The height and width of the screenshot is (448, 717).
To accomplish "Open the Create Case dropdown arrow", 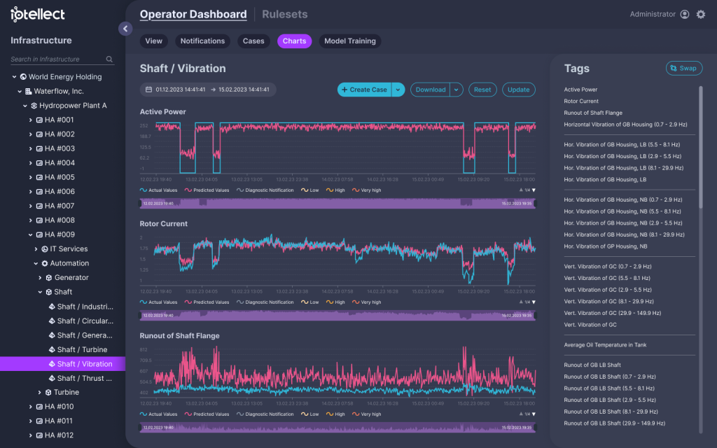I will tap(398, 90).
